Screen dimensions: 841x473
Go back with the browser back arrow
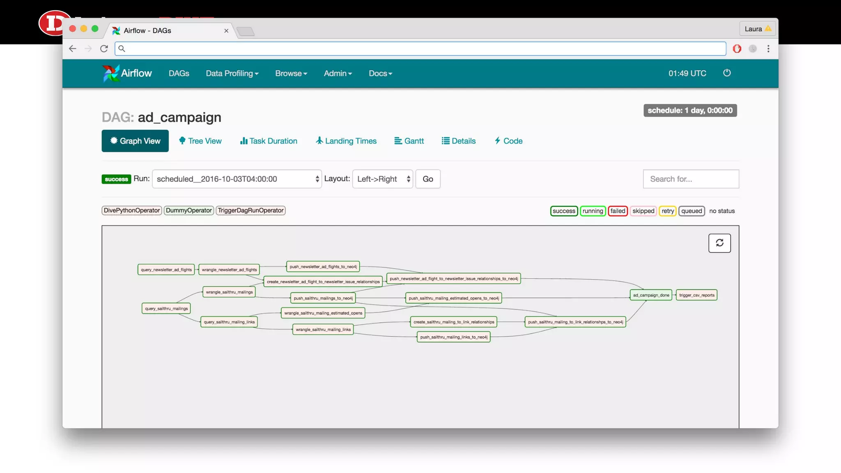tap(73, 49)
